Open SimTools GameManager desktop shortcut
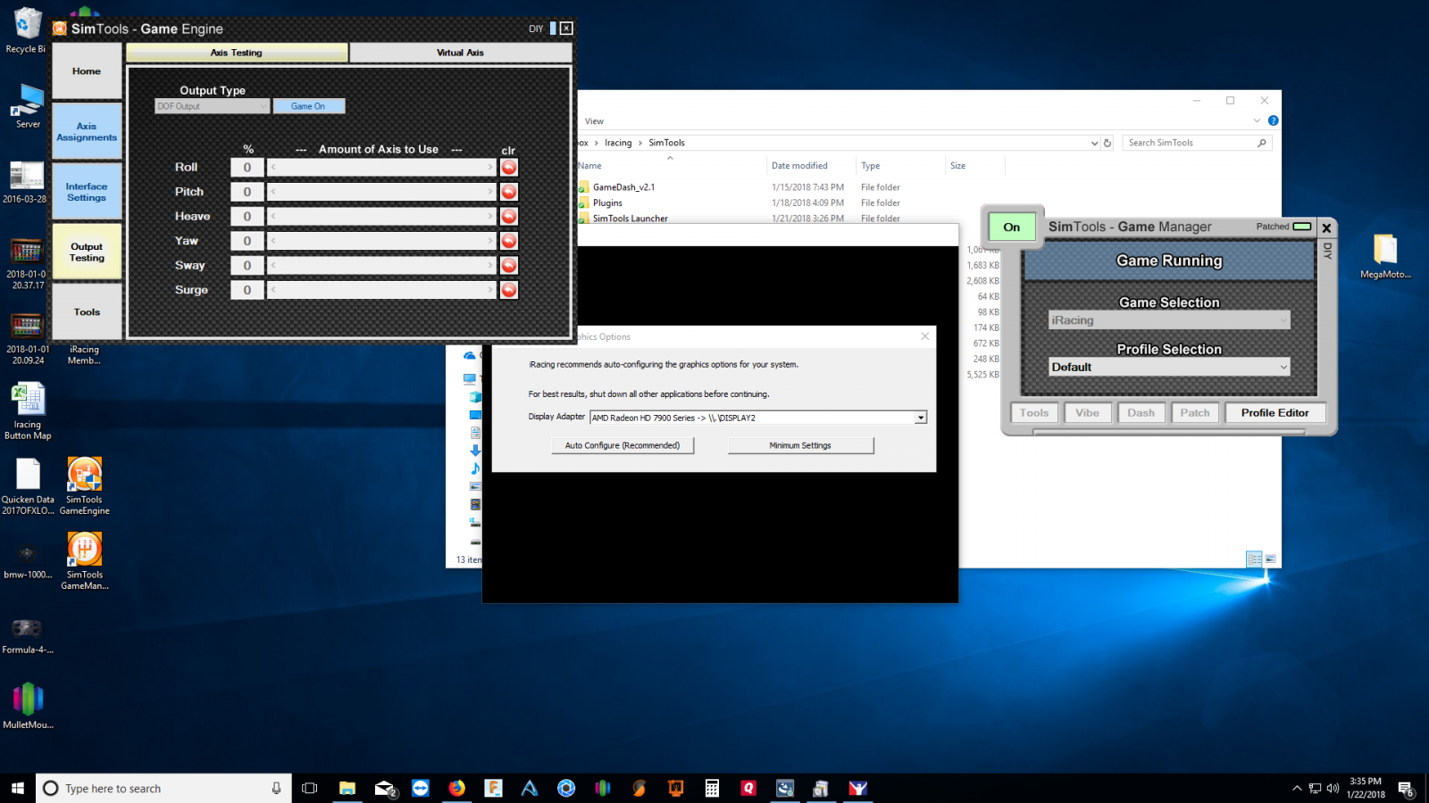This screenshot has width=1429, height=803. (x=85, y=561)
